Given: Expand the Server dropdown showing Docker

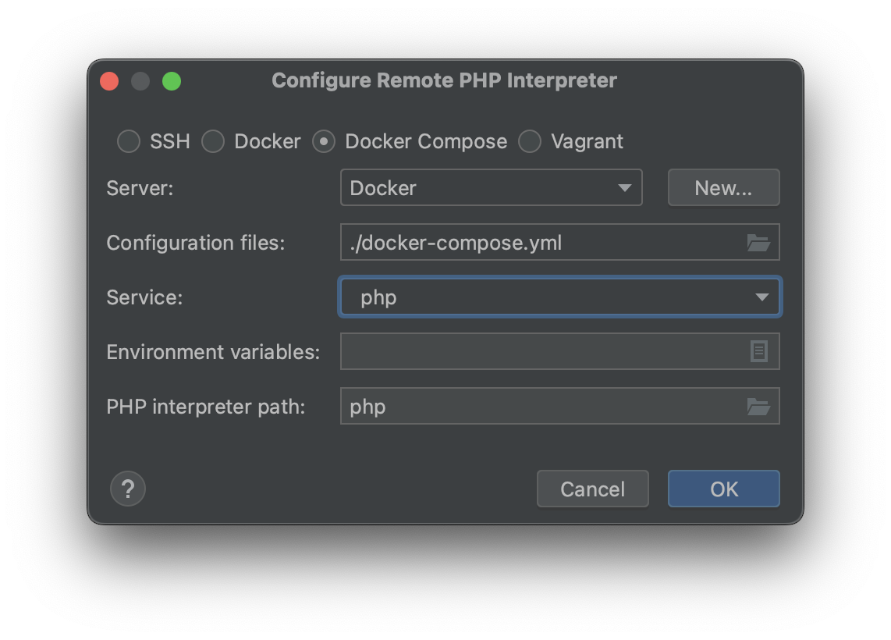Looking at the screenshot, I should 492,187.
